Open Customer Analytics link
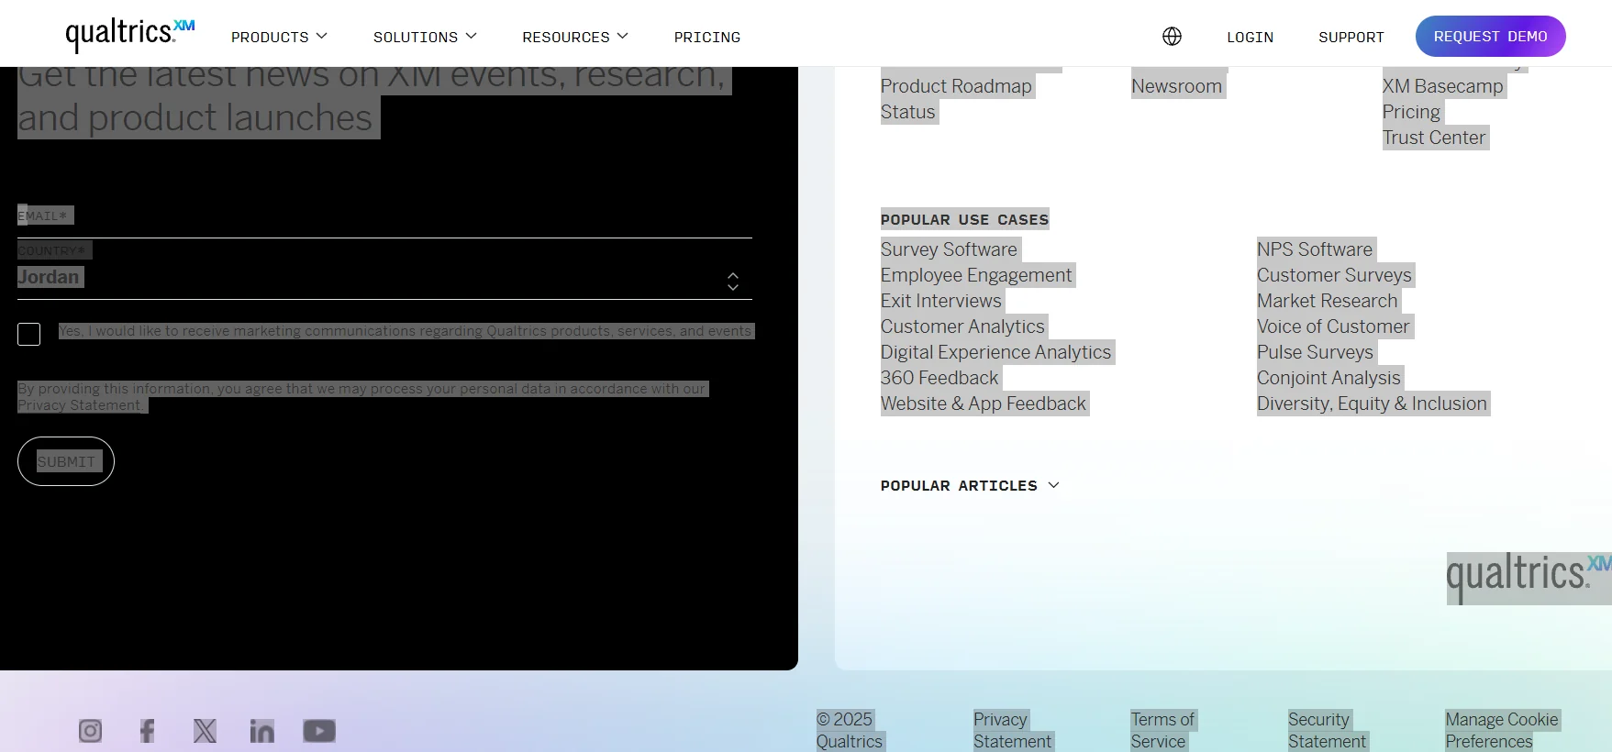Viewport: 1612px width, 752px height. (963, 326)
